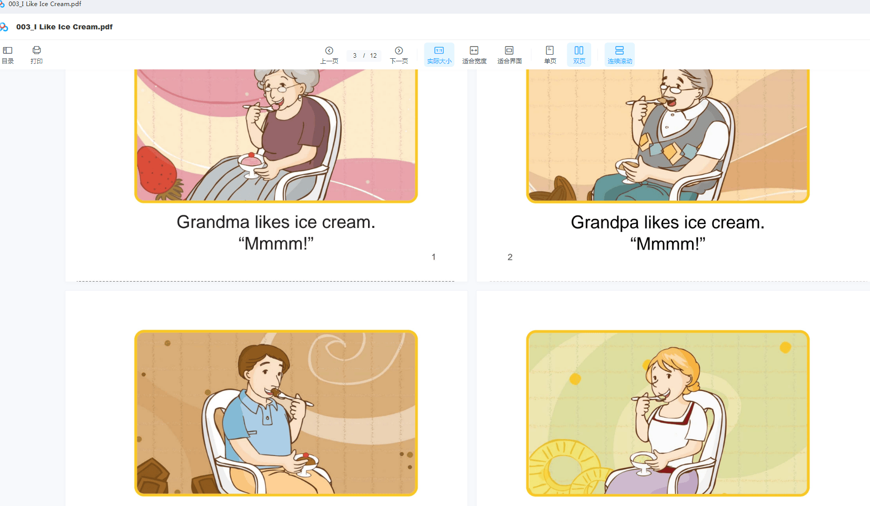Click the man eating chocolate ice cream picture
870x506 pixels.
point(276,413)
